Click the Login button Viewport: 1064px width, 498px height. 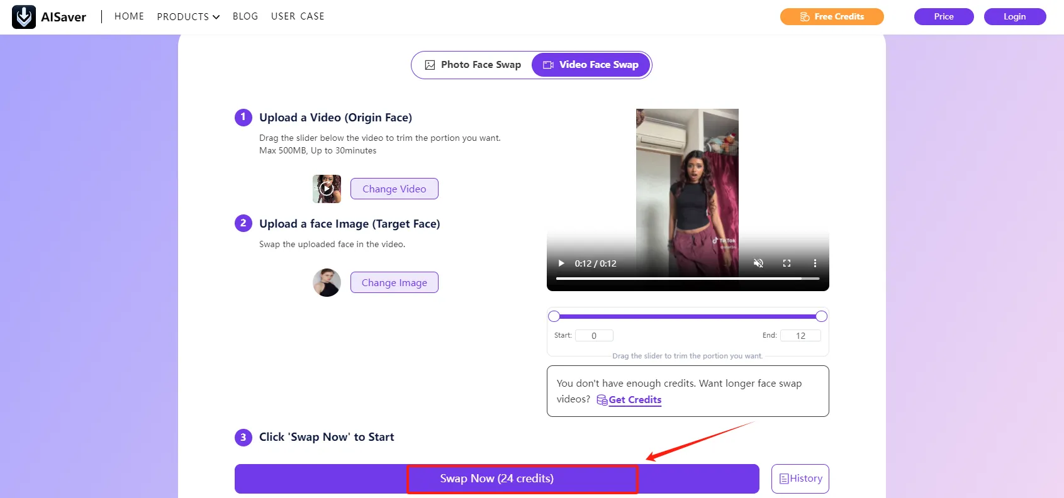point(1015,16)
